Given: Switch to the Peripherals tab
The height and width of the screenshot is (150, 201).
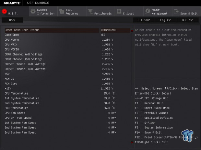Looking at the screenshot, I should coord(100,11).
